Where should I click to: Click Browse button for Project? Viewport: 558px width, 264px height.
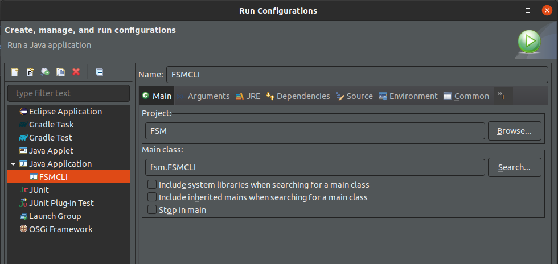pos(514,131)
